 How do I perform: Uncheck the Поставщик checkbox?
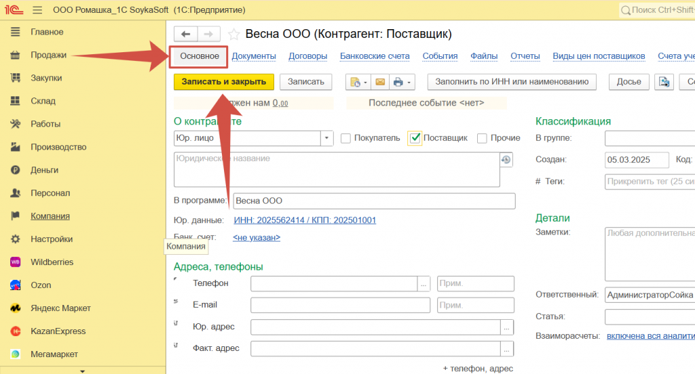tap(415, 138)
